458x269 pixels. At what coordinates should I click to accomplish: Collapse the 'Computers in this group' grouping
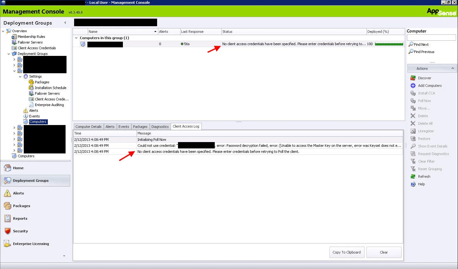coord(76,38)
